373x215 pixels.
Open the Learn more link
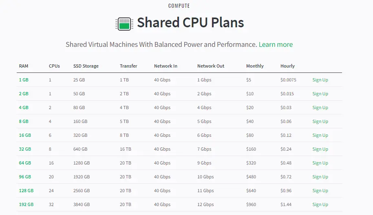(276, 44)
